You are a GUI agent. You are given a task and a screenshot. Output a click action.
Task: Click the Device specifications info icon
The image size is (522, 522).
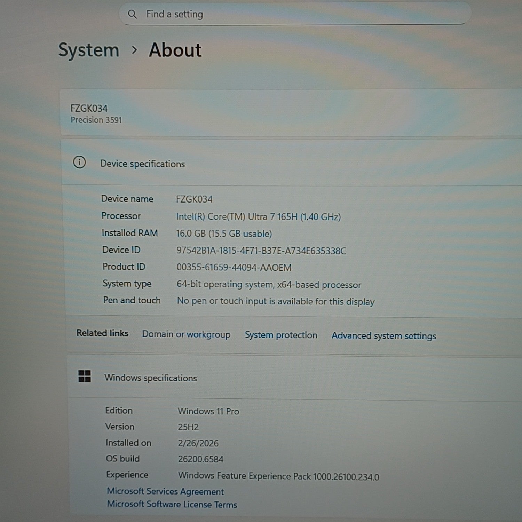pos(79,162)
